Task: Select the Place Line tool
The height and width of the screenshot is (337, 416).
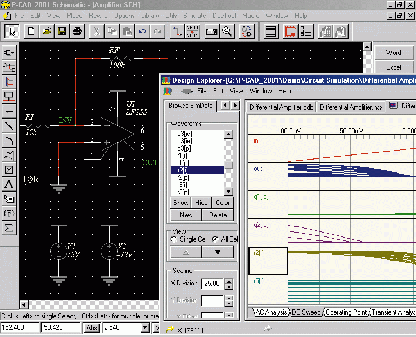Action: click(10, 126)
